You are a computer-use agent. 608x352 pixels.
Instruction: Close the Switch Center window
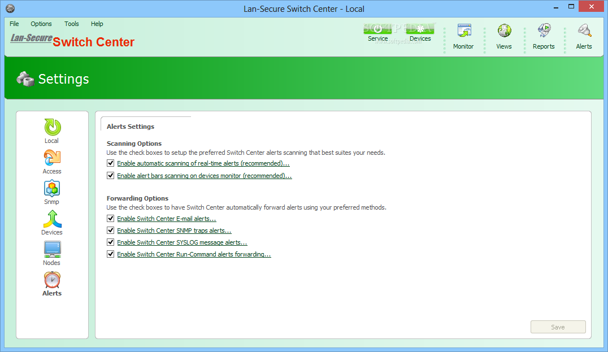(591, 7)
